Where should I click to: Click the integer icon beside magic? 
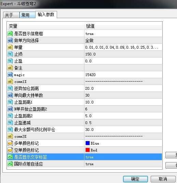pyautogui.click(x=10, y=75)
